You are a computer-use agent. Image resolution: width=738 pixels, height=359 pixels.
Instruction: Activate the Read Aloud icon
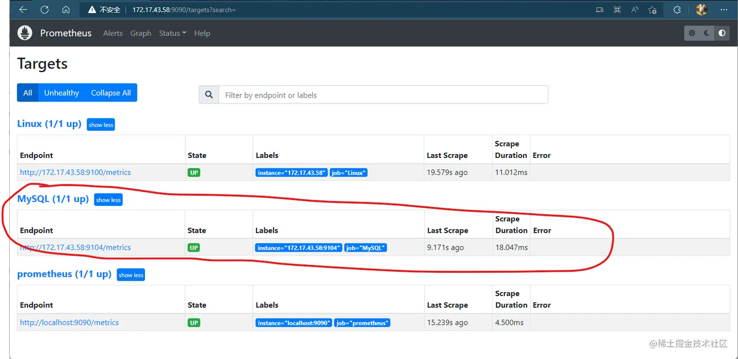click(x=635, y=10)
